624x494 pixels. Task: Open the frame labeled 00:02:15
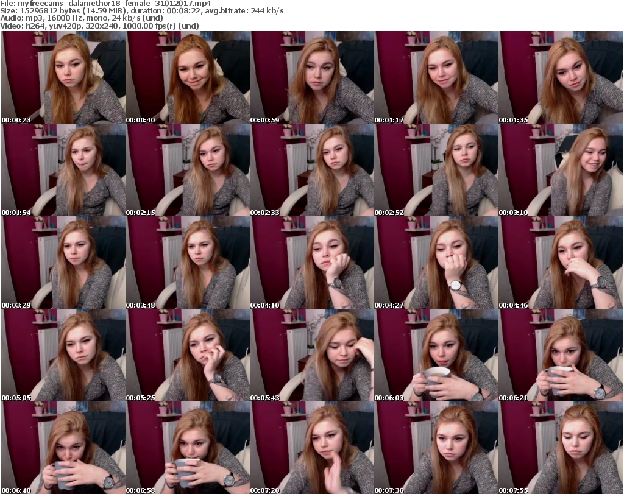point(188,170)
